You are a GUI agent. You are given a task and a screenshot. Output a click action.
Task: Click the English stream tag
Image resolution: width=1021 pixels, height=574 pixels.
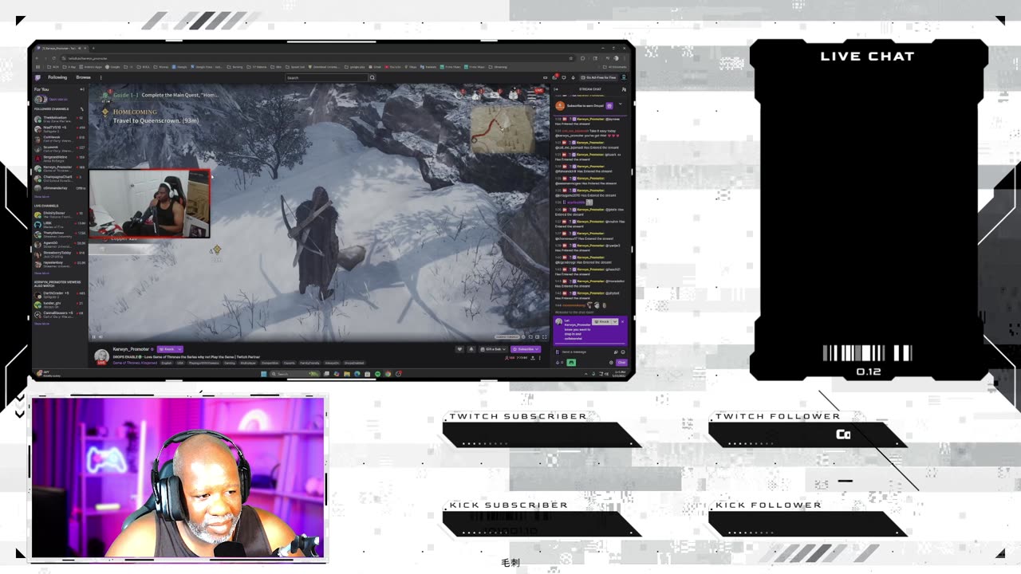166,363
